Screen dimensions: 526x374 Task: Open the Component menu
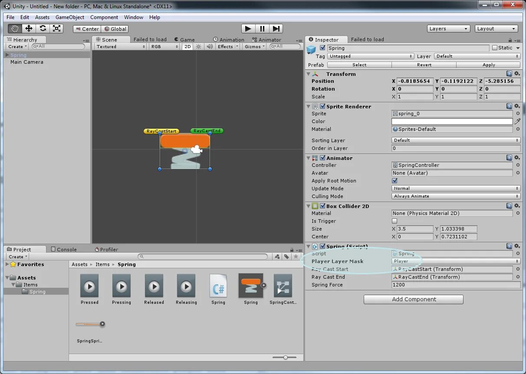click(104, 17)
